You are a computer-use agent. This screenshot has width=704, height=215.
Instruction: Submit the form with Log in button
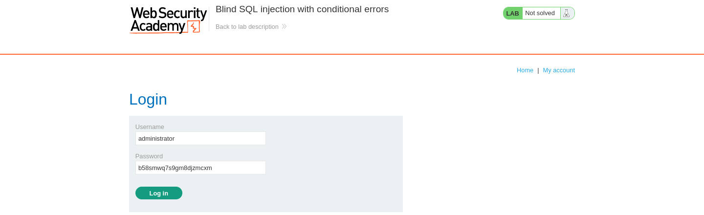click(x=159, y=193)
